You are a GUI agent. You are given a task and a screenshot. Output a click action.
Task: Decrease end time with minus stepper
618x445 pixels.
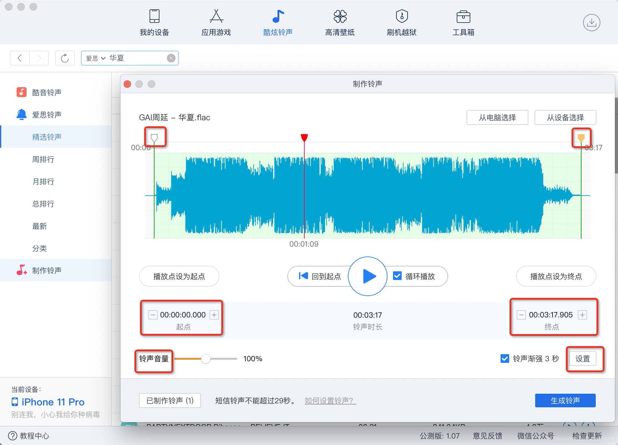tap(521, 315)
